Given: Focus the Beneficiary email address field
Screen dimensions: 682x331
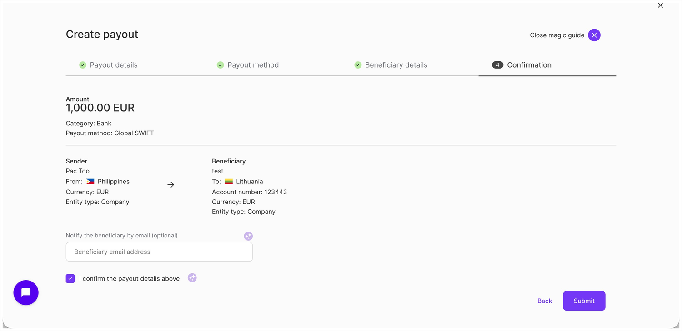Looking at the screenshot, I should click(x=159, y=252).
